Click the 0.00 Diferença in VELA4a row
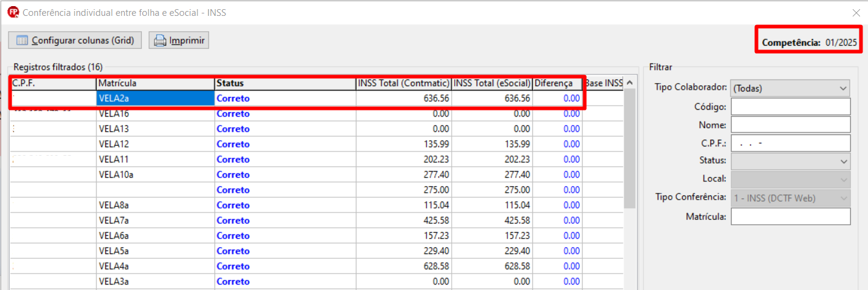Viewport: 868px width, 290px height. pos(572,266)
